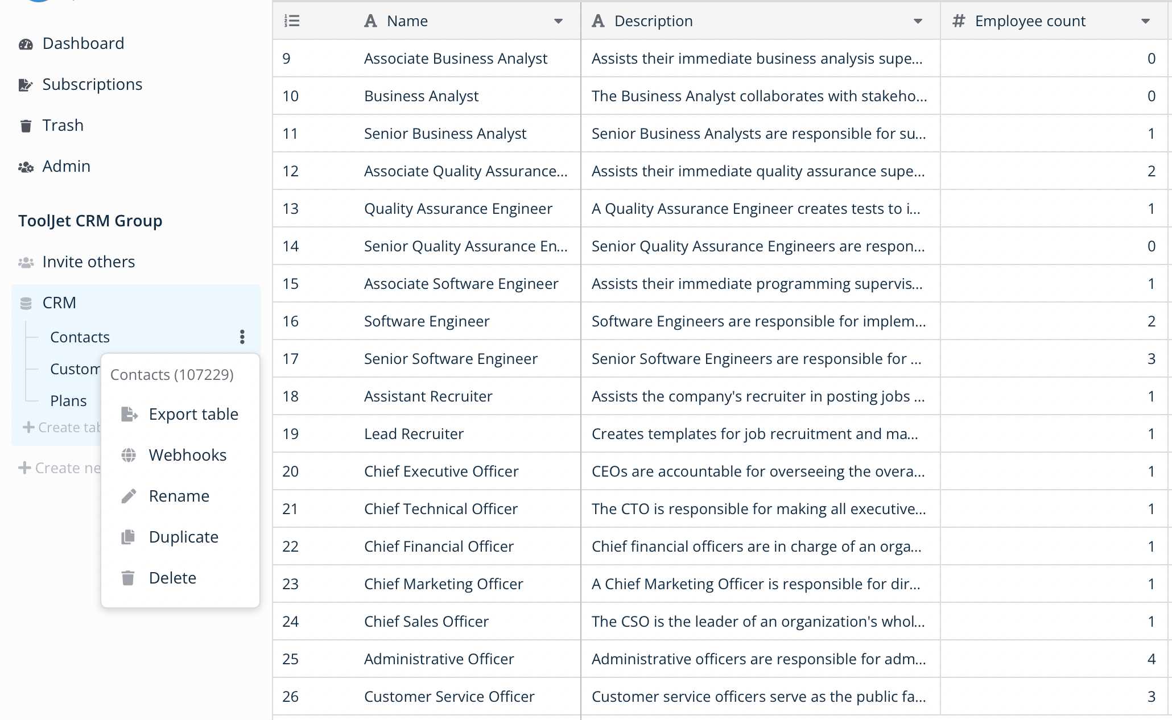Choose Export table from context menu
Screen dimensions: 1172x720
pos(193,415)
